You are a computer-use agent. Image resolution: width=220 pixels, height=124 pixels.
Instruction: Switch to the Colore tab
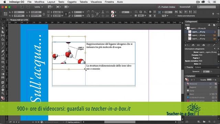click(198, 67)
